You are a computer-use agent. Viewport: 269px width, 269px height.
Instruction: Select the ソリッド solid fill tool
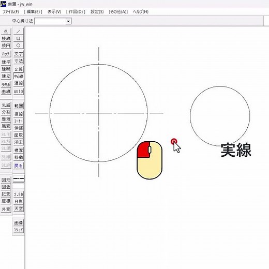[x=19, y=230]
